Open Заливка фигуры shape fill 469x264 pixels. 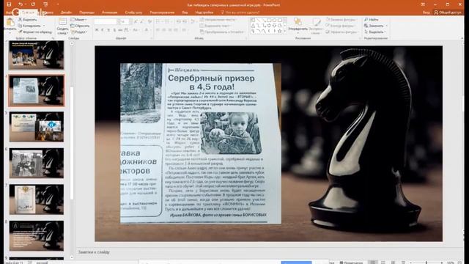pyautogui.click(x=341, y=20)
